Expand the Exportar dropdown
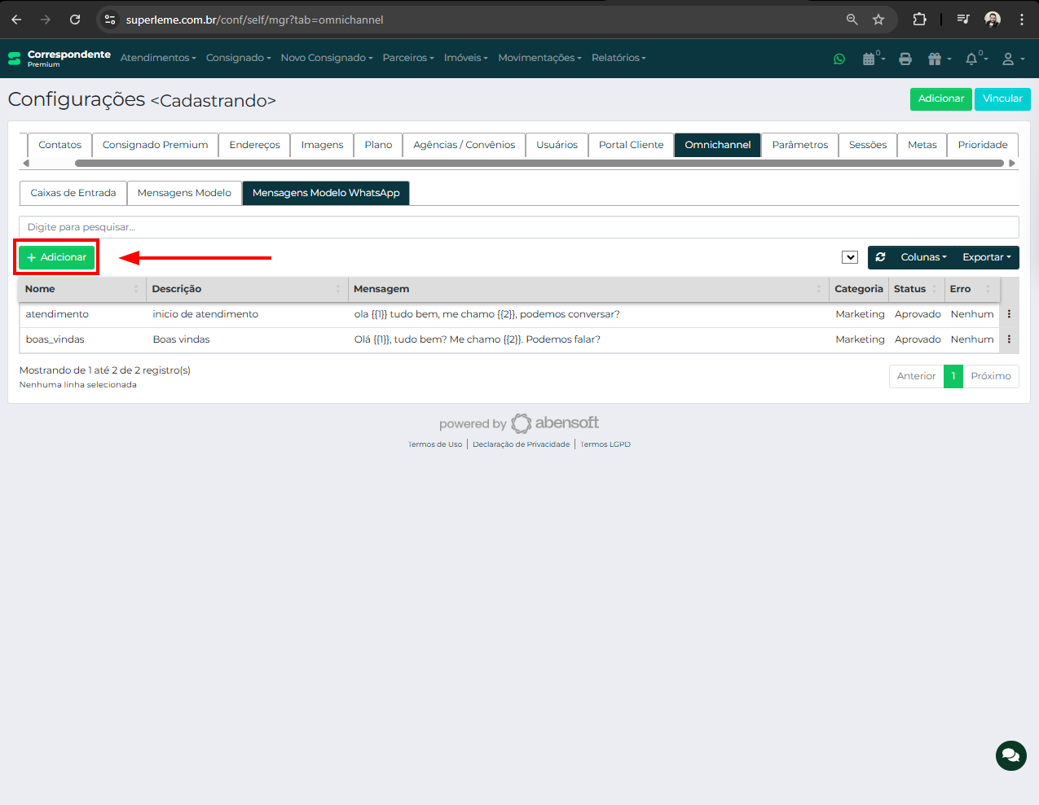The image size is (1039, 805). pyautogui.click(x=986, y=257)
